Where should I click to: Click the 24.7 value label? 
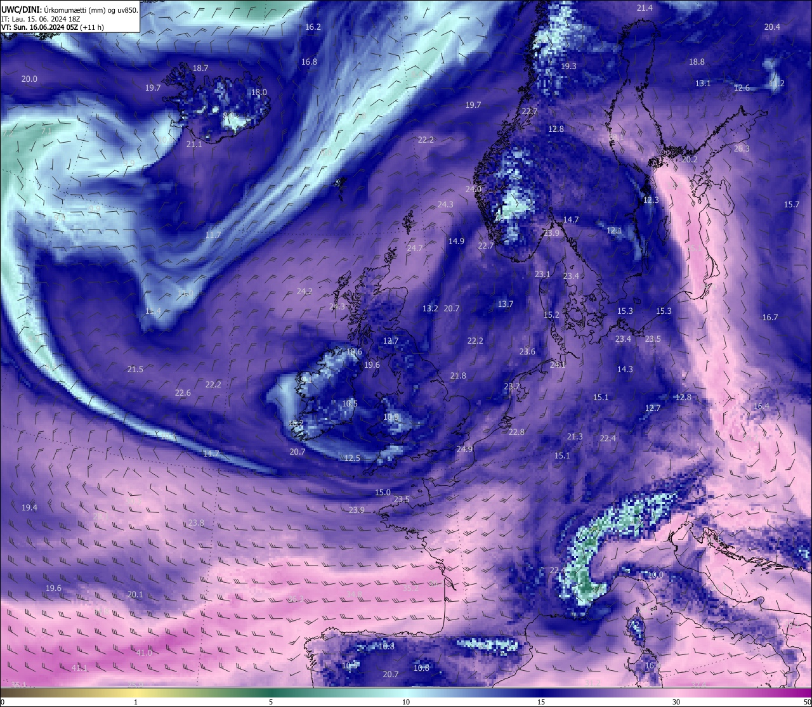pyautogui.click(x=415, y=249)
